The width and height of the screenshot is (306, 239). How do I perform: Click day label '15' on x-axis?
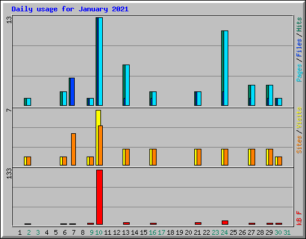tap(143, 232)
